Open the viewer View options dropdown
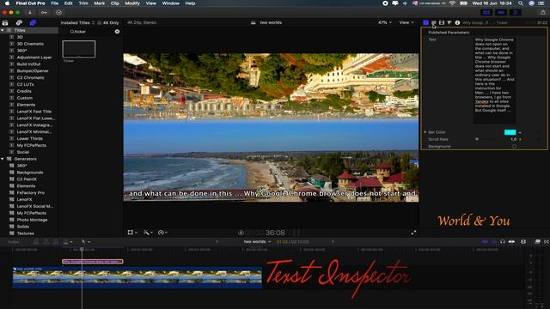Screen dimensions: 550x309 (406, 22)
